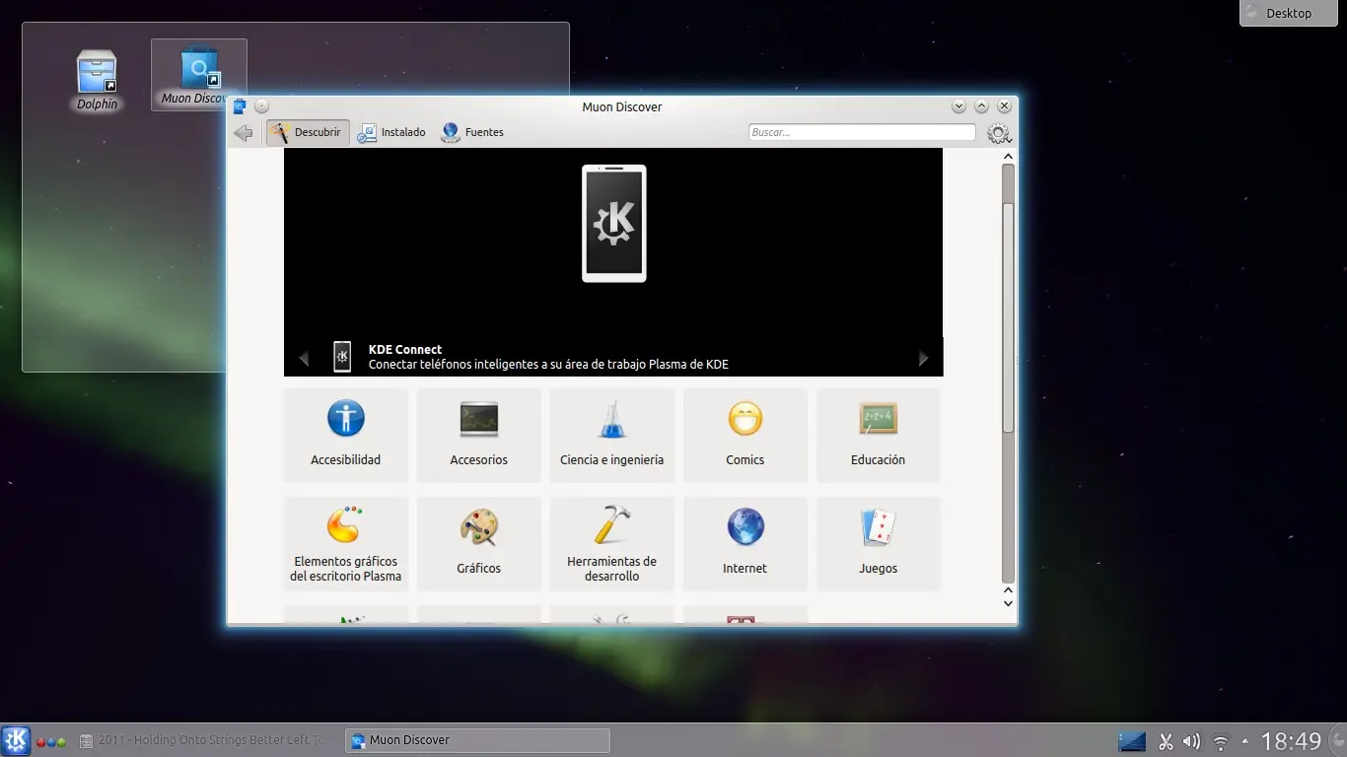The image size is (1347, 757).
Task: Click the Muon Discover taskbar button
Action: (x=477, y=740)
